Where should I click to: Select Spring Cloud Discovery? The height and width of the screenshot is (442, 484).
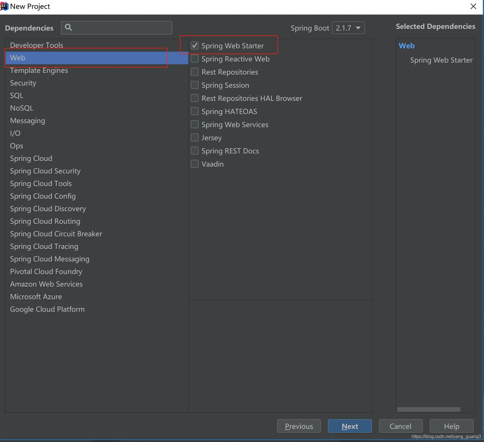(97, 209)
